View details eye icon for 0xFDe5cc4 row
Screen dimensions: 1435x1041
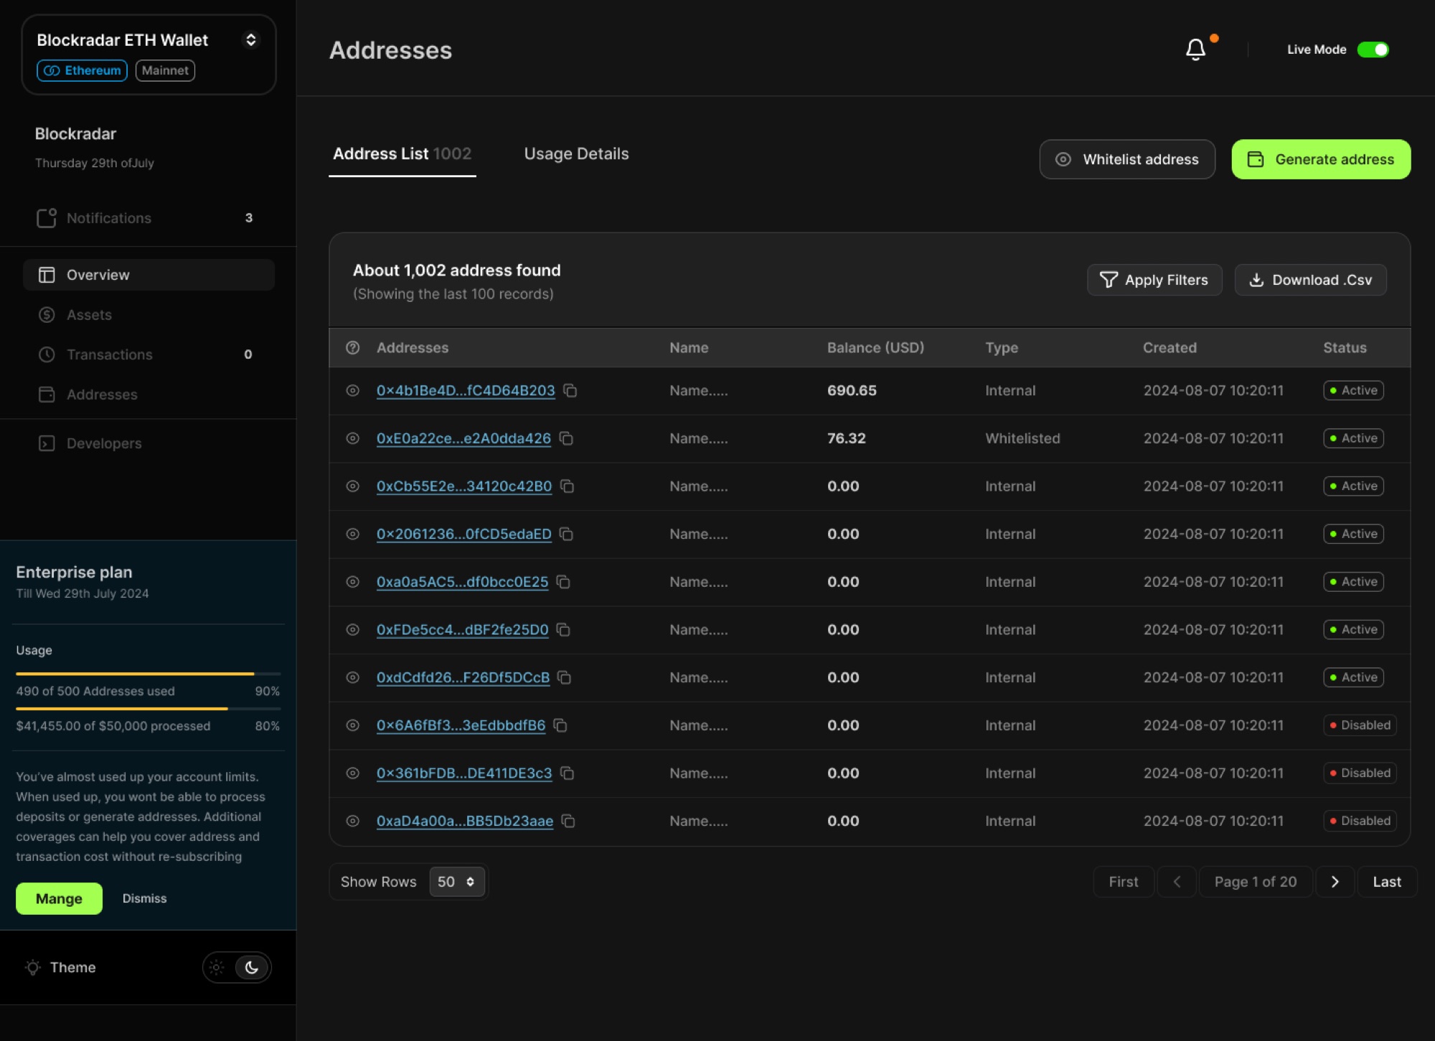(x=352, y=630)
